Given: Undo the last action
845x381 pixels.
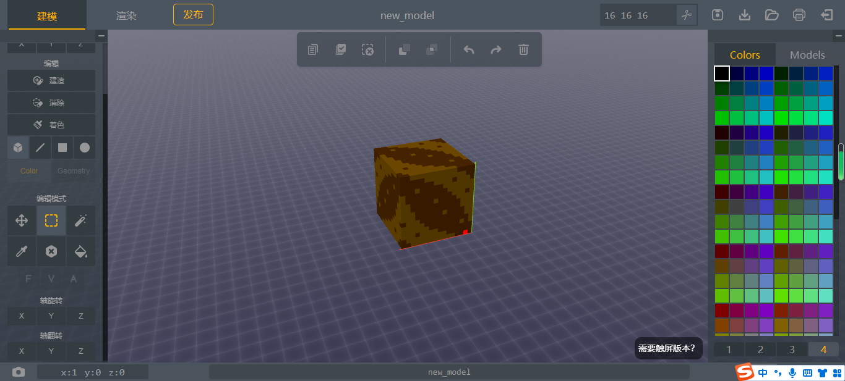Looking at the screenshot, I should pyautogui.click(x=469, y=49).
